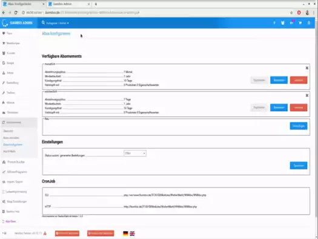Bookmark the page with the star icon
The height and width of the screenshot is (239, 318).
[x=291, y=13]
